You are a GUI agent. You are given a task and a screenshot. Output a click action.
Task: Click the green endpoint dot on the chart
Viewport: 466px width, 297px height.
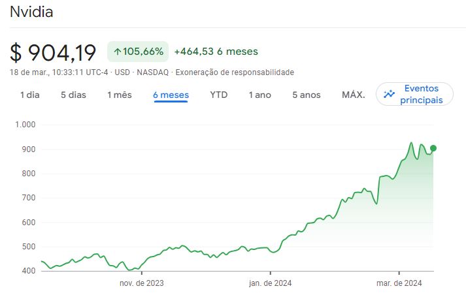(x=433, y=148)
